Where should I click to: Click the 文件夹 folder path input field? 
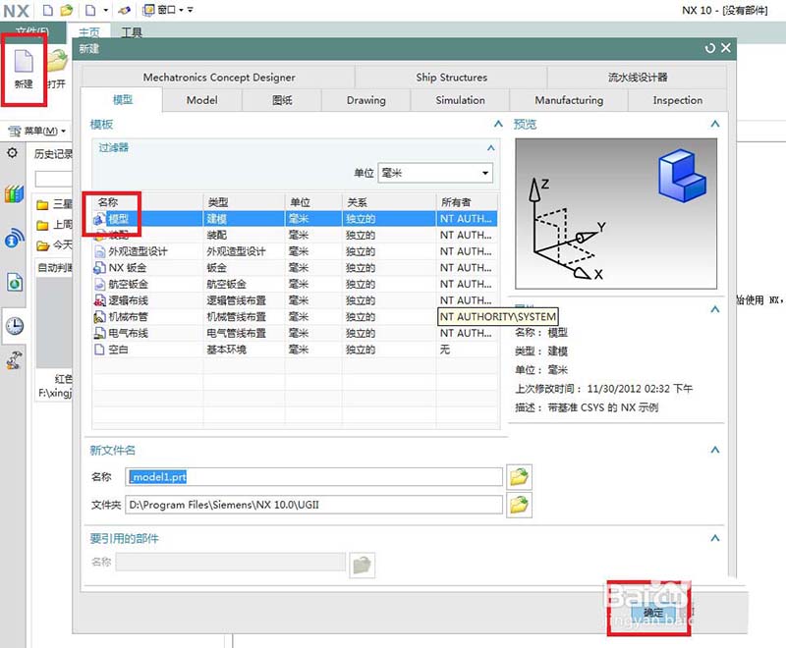point(313,505)
